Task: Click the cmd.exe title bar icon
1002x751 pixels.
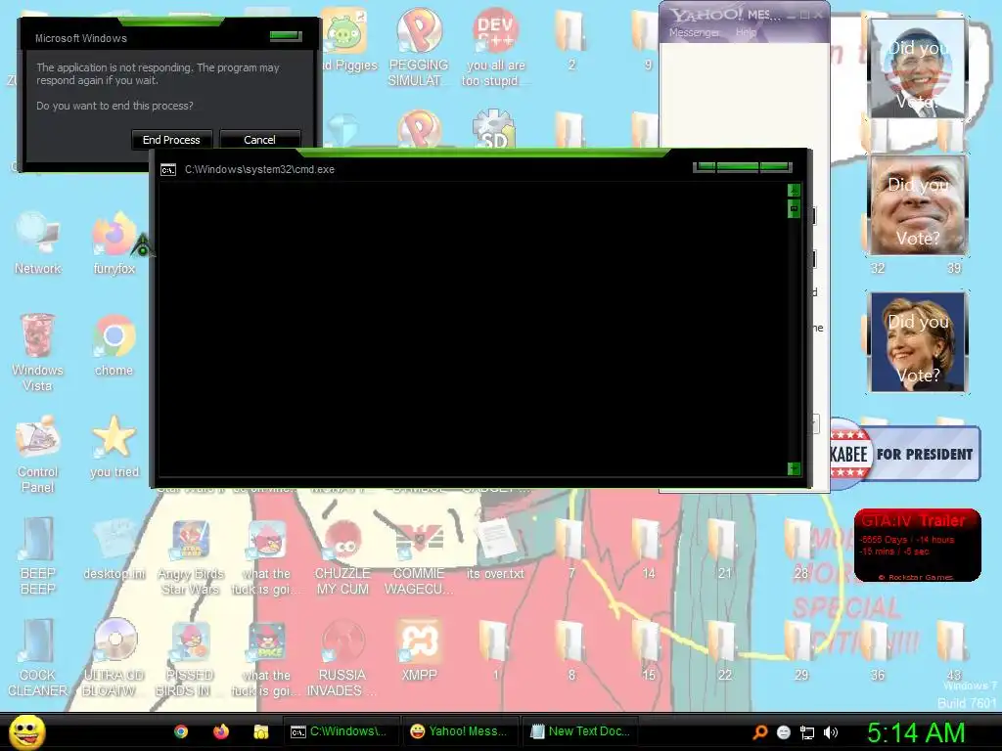Action: (x=168, y=170)
